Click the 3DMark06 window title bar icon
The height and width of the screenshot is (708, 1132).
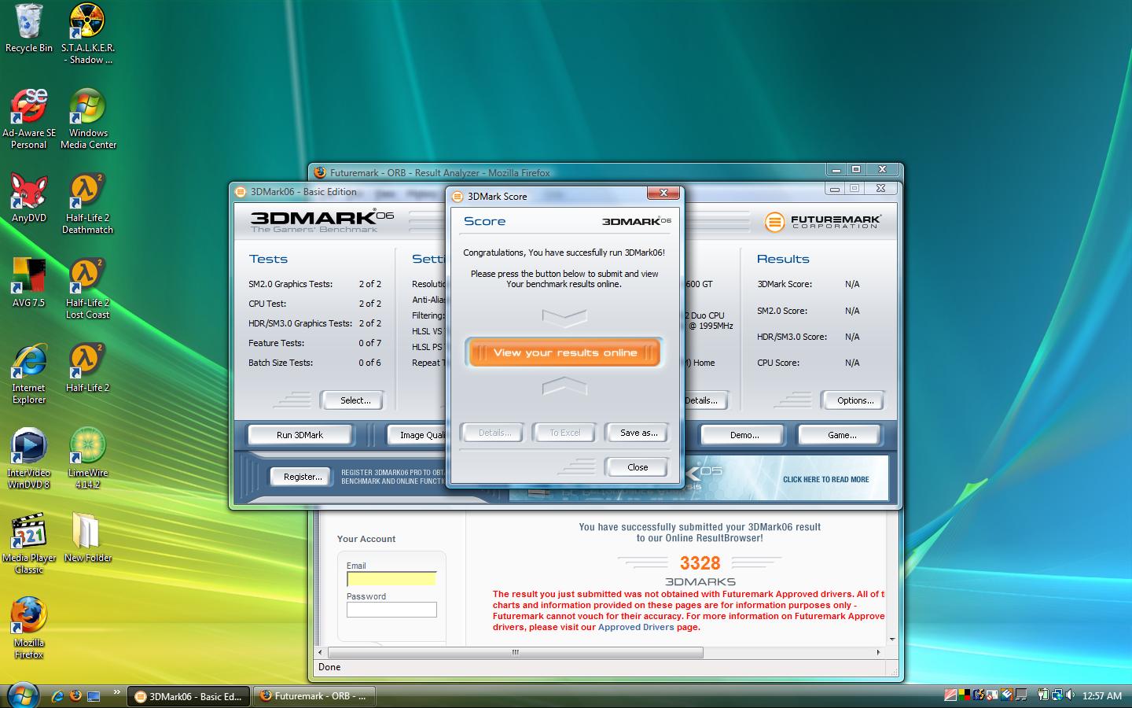[x=241, y=192]
